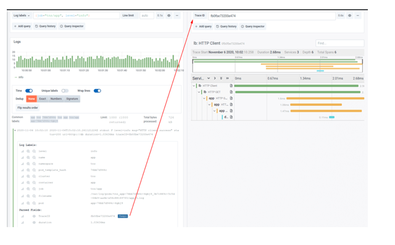Screen dimensions: 395x245
Task: Collapse the lb HTTP GET span
Action: tap(199, 92)
